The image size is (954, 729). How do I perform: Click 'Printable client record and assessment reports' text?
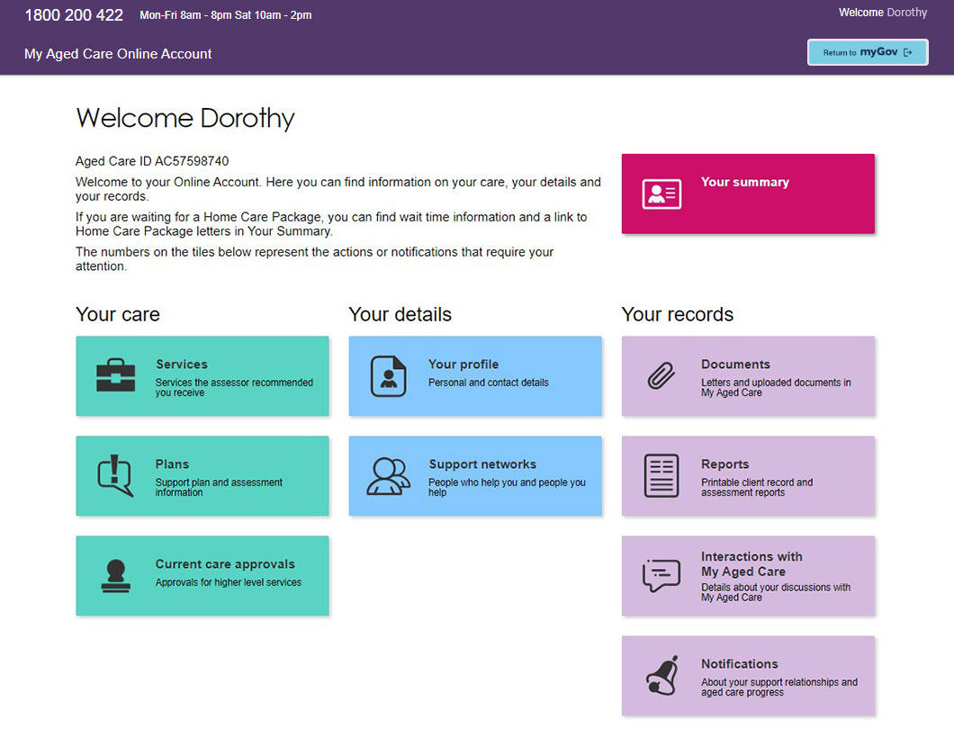tap(757, 488)
